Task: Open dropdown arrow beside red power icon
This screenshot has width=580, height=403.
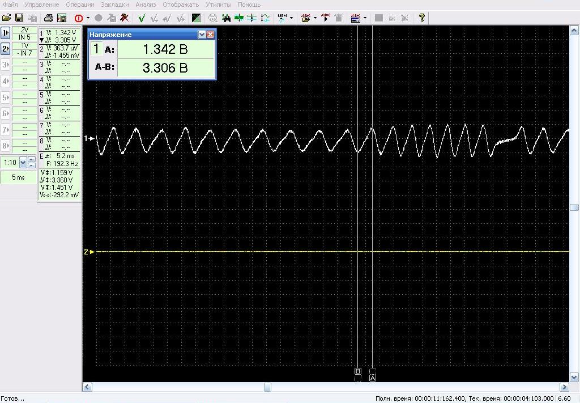Action: [x=88, y=18]
